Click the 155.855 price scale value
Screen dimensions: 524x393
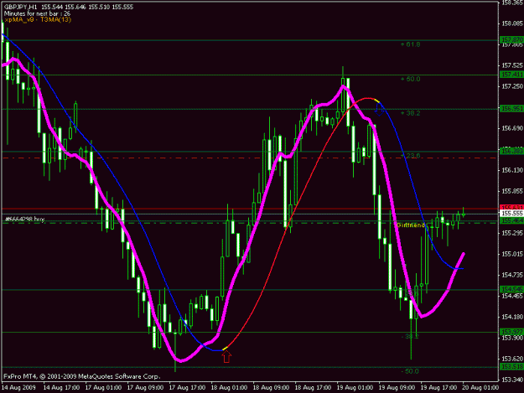[512, 191]
